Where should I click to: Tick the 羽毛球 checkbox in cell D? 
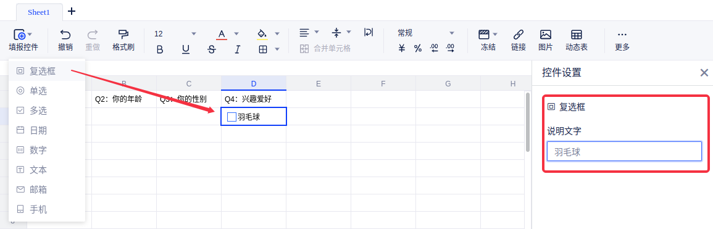click(x=231, y=117)
